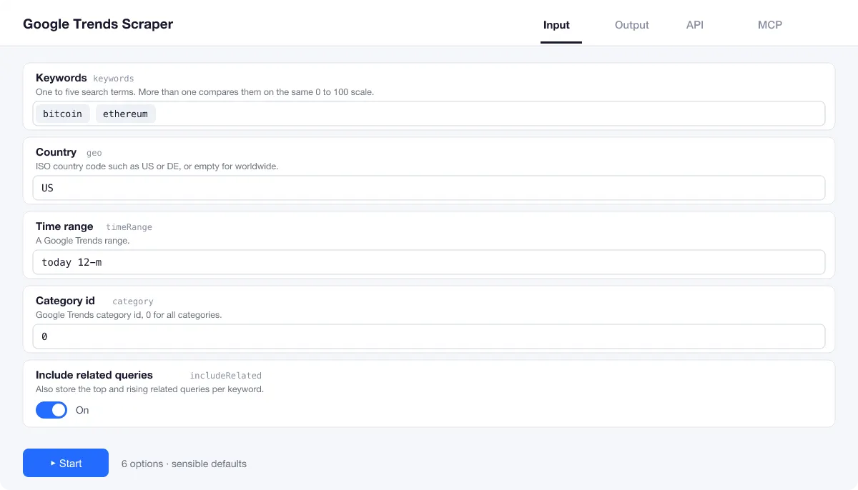
Task: Select the ethereum keyword chip
Action: [x=126, y=114]
